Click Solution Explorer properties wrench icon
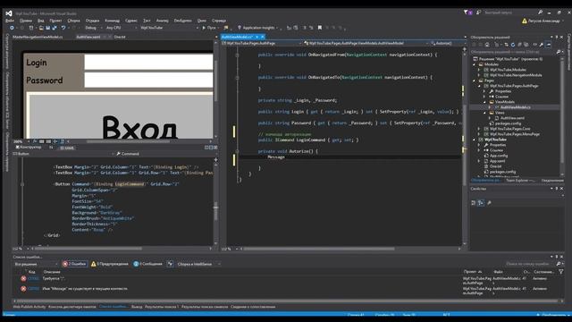572x322 pixels. pyautogui.click(x=542, y=45)
